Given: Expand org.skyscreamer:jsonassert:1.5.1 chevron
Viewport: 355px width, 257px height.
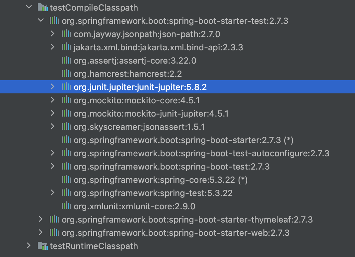Looking at the screenshot, I should pos(52,127).
